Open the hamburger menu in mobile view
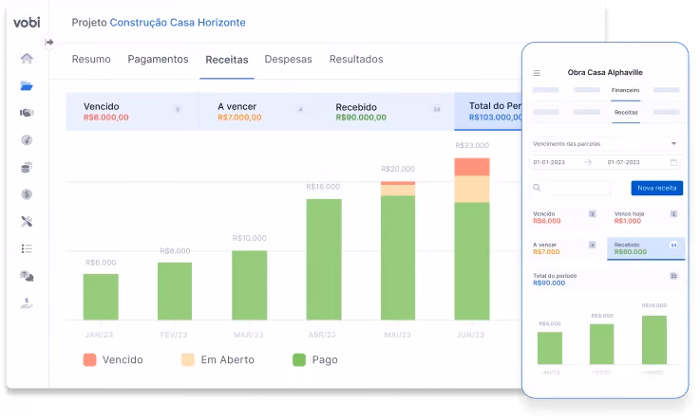700x420 pixels. click(537, 73)
